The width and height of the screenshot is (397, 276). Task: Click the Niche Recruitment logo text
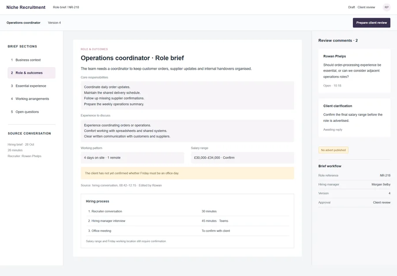pyautogui.click(x=26, y=8)
